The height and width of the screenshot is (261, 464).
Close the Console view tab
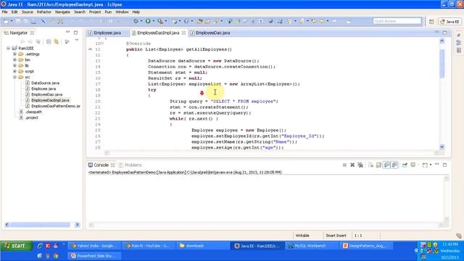coord(112,165)
